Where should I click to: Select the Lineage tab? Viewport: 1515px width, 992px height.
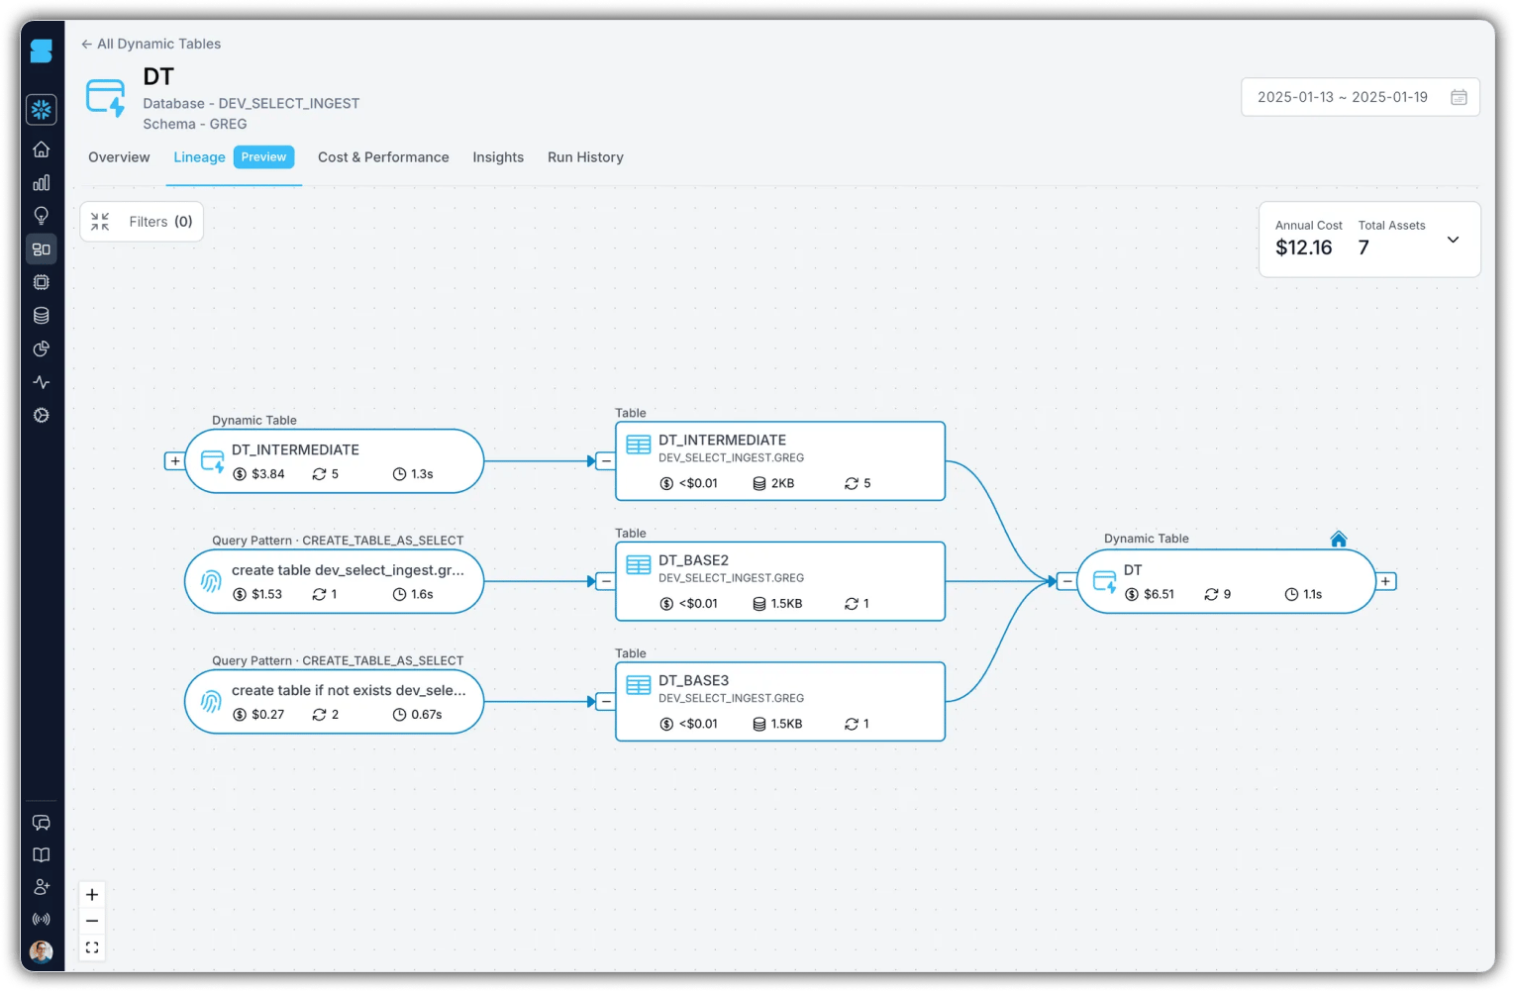[x=199, y=157]
